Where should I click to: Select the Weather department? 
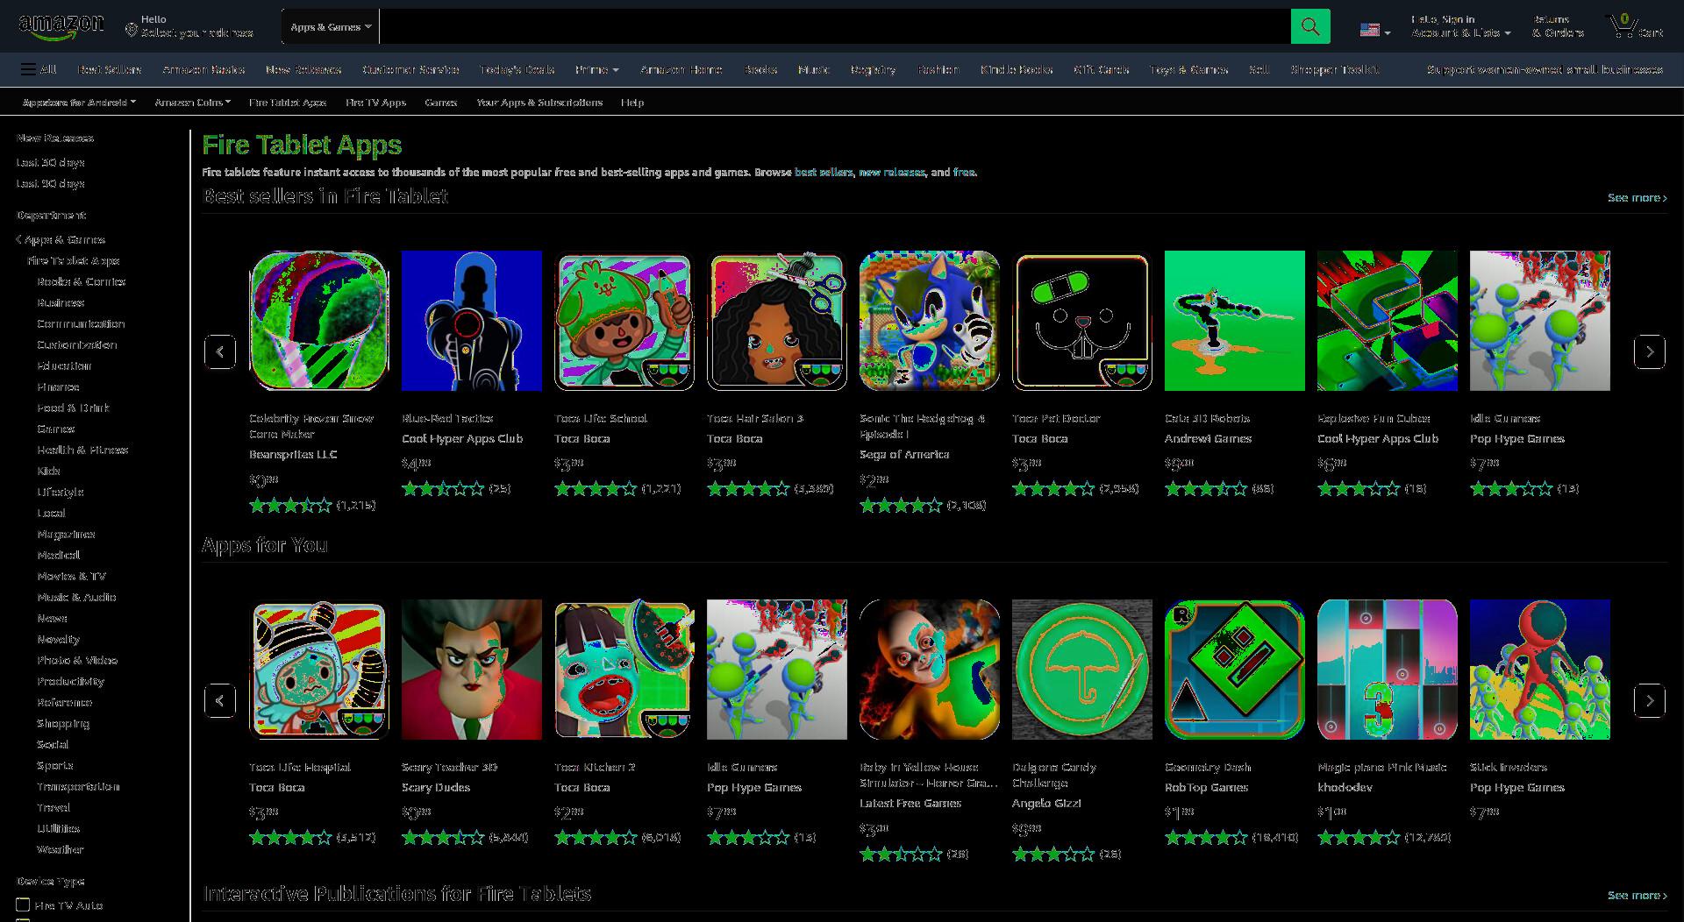click(x=60, y=849)
